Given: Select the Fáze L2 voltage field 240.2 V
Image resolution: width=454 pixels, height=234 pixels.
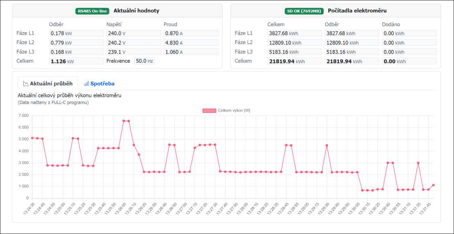Looking at the screenshot, I should click(x=133, y=43).
